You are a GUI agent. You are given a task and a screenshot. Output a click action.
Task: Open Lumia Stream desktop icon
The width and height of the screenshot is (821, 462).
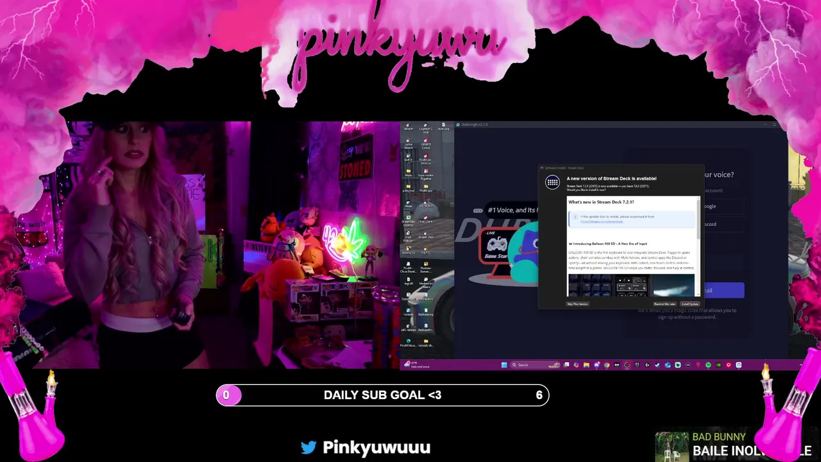pyautogui.click(x=408, y=143)
